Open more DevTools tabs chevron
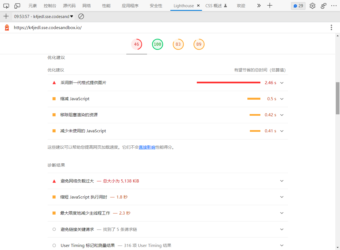This screenshot has width=340, height=250. pos(259,6)
